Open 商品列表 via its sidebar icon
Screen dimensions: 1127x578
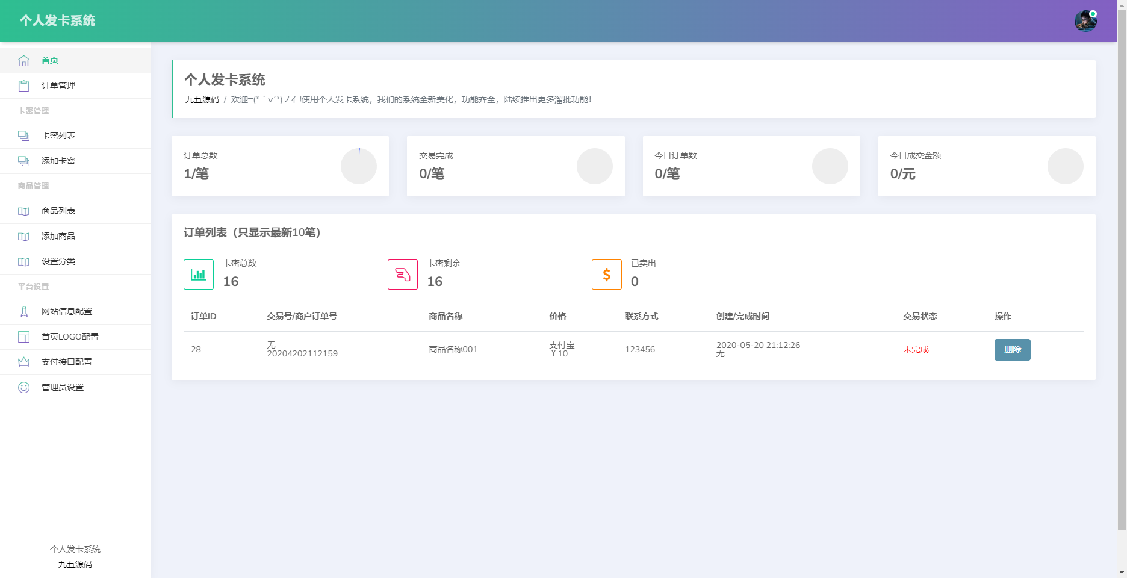[x=23, y=211]
